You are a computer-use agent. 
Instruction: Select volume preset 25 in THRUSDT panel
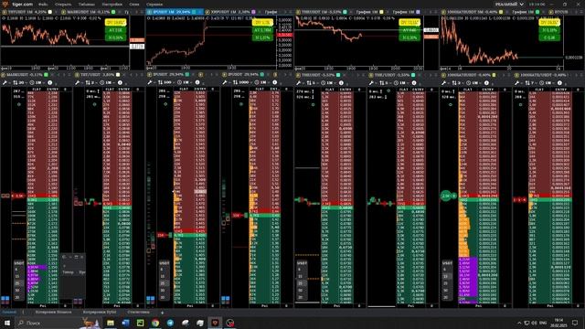tap(301, 283)
